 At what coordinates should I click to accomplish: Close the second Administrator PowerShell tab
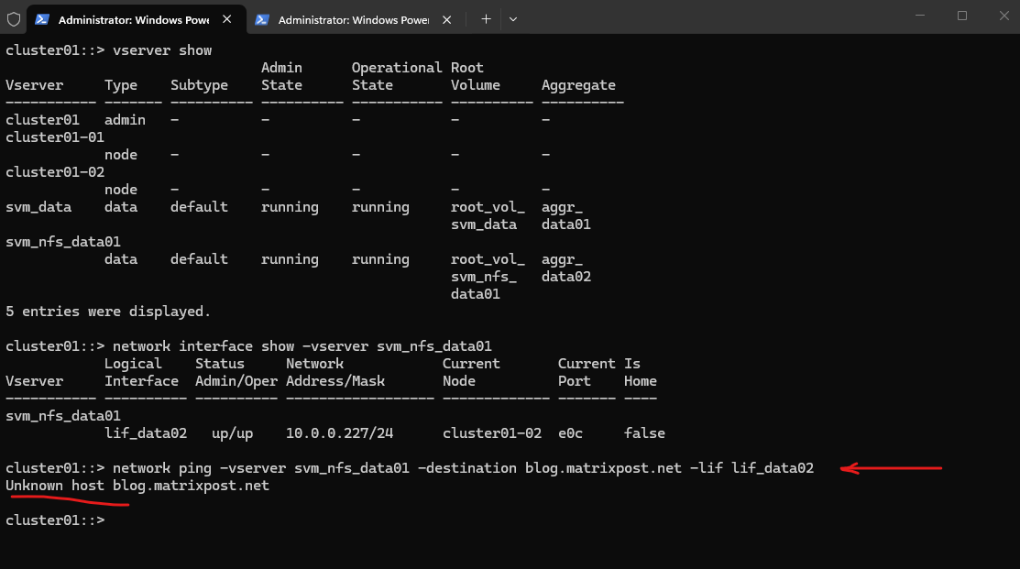(447, 19)
